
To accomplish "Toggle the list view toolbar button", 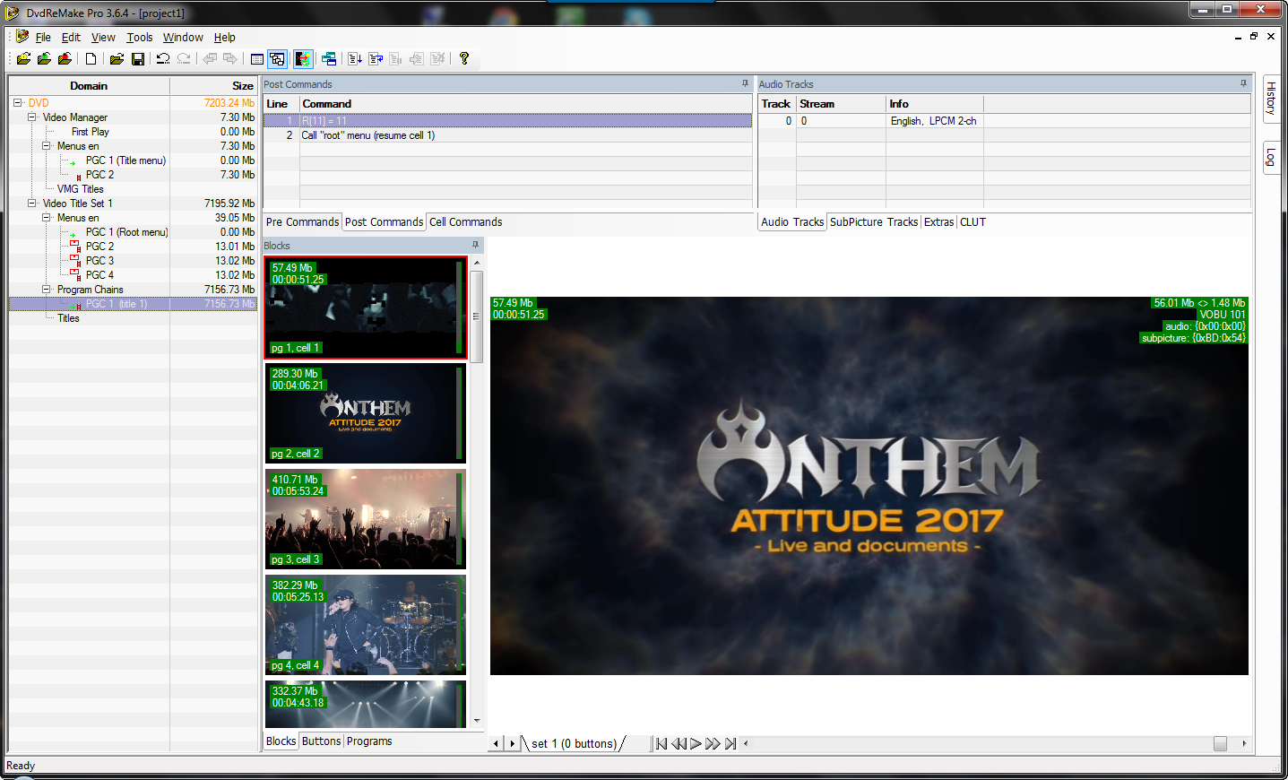I will (x=257, y=59).
